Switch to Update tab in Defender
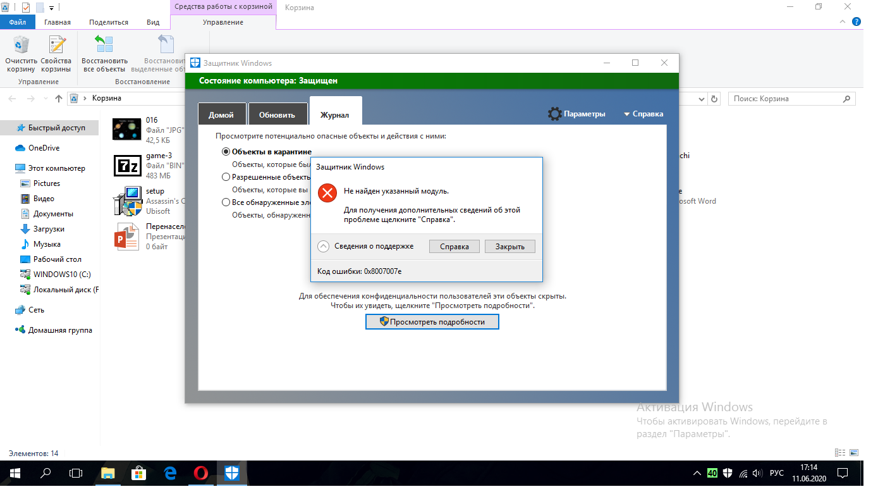Image resolution: width=878 pixels, height=501 pixels. point(277,114)
